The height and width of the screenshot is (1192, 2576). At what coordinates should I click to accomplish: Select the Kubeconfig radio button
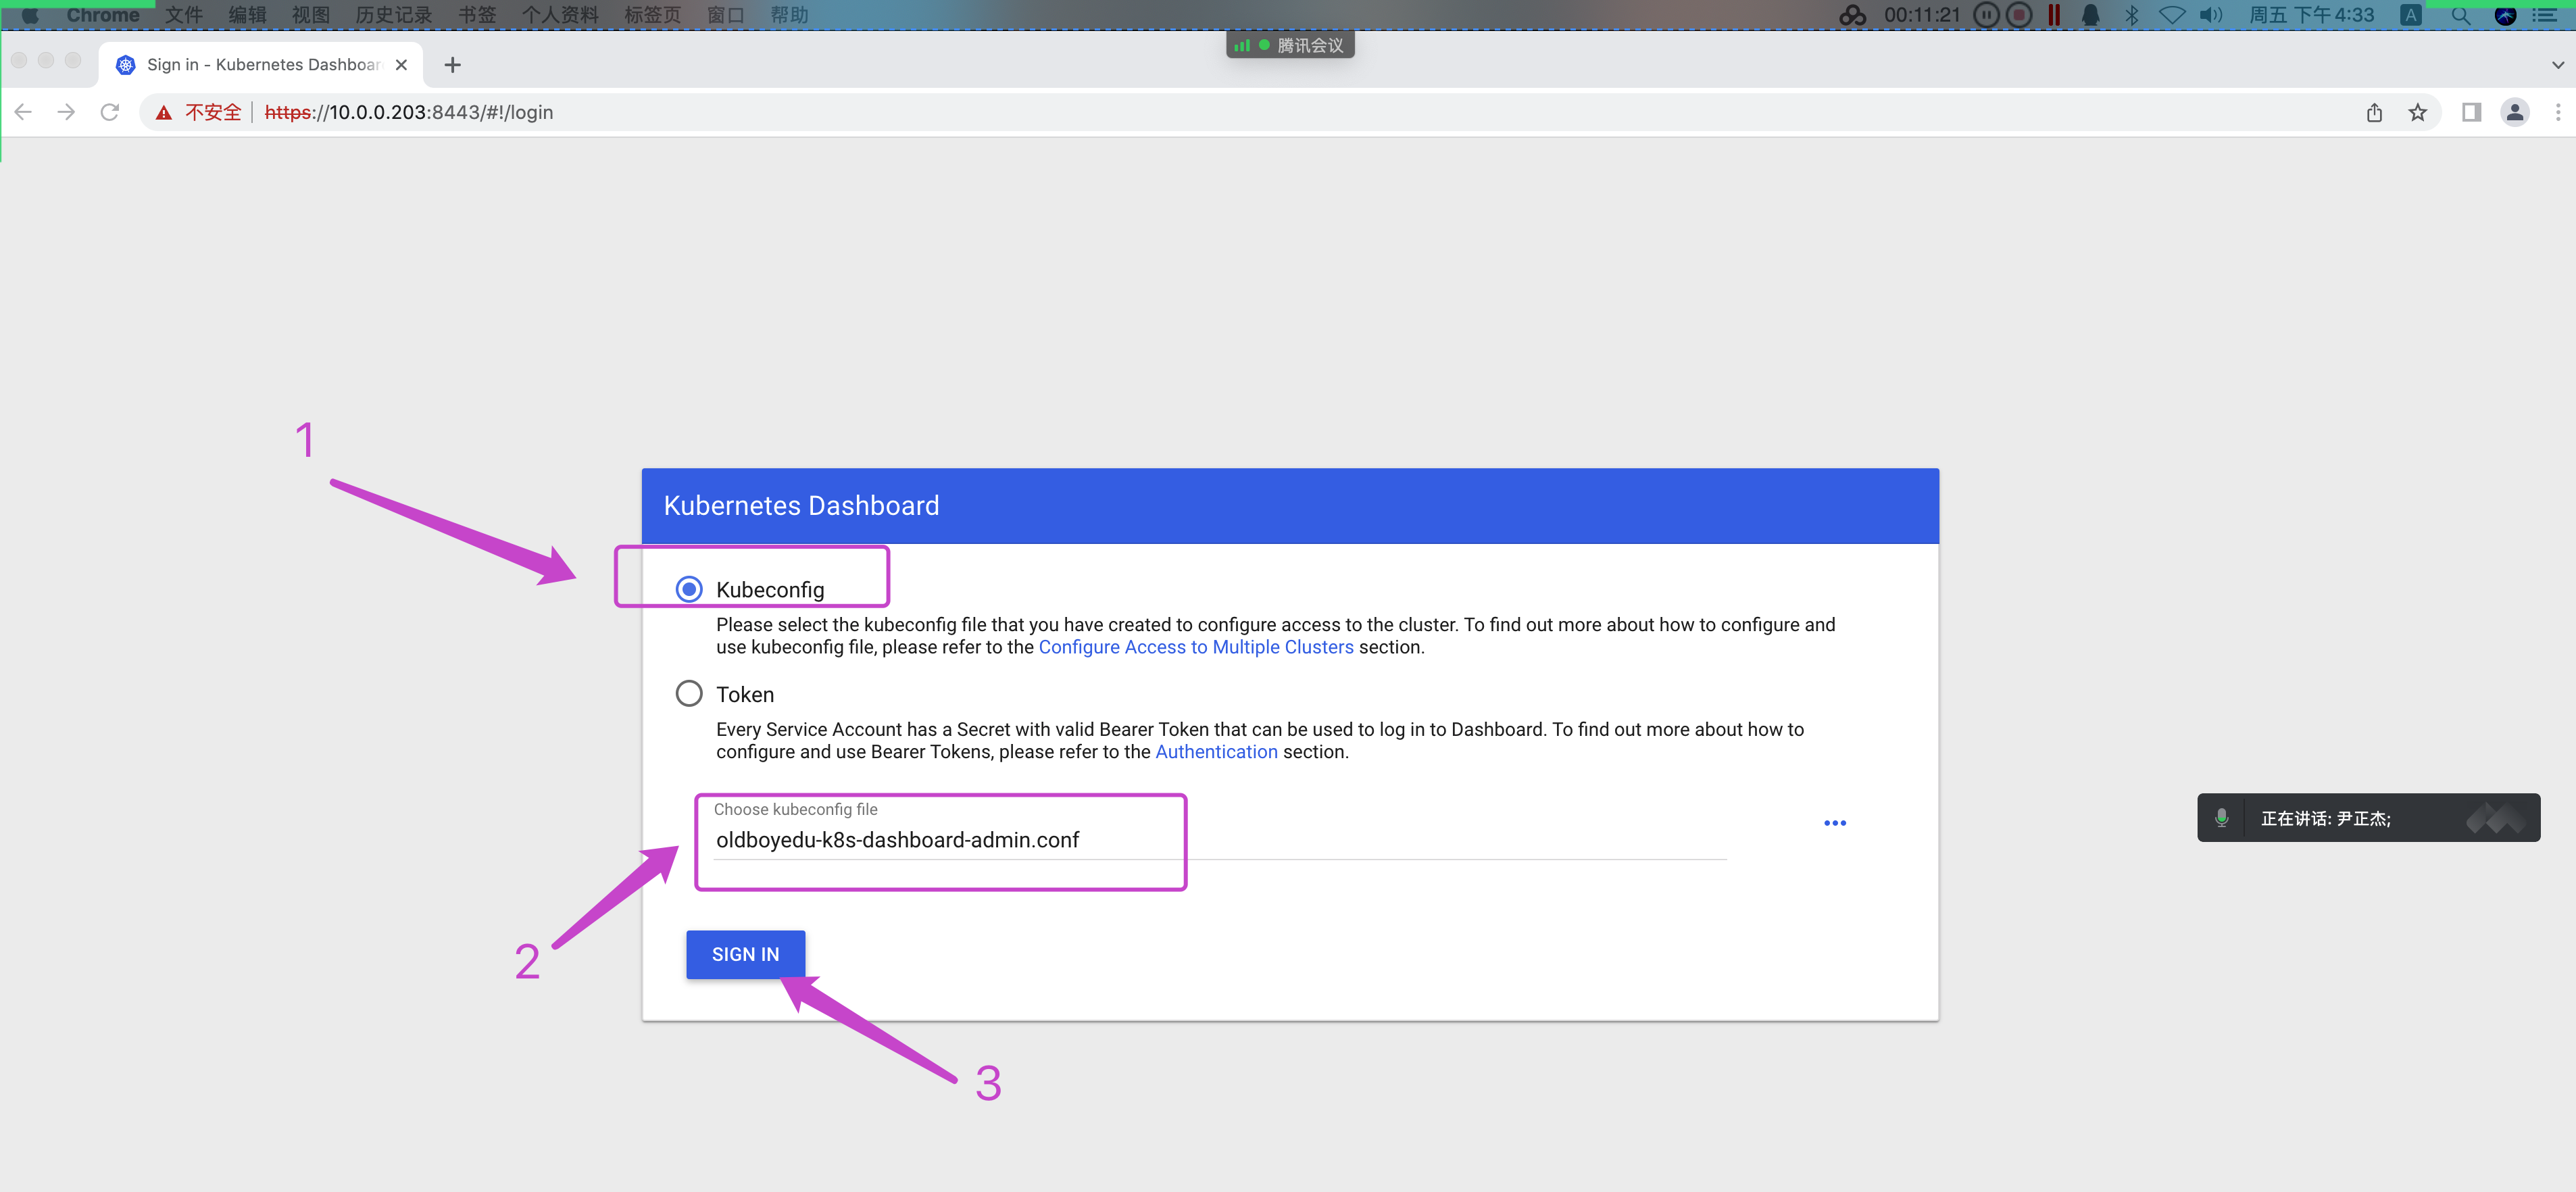point(689,590)
